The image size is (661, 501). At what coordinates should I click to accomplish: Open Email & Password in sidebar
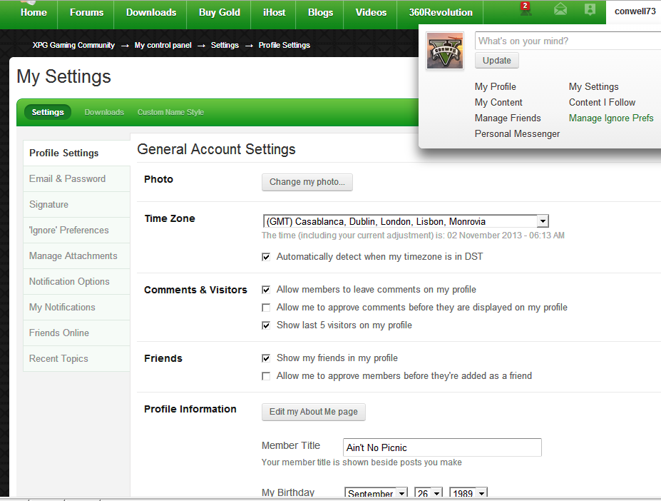click(67, 179)
